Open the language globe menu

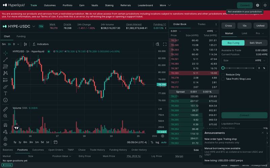click(x=258, y=5)
